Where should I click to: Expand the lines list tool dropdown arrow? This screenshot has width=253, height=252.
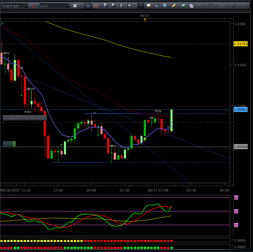click(x=217, y=6)
